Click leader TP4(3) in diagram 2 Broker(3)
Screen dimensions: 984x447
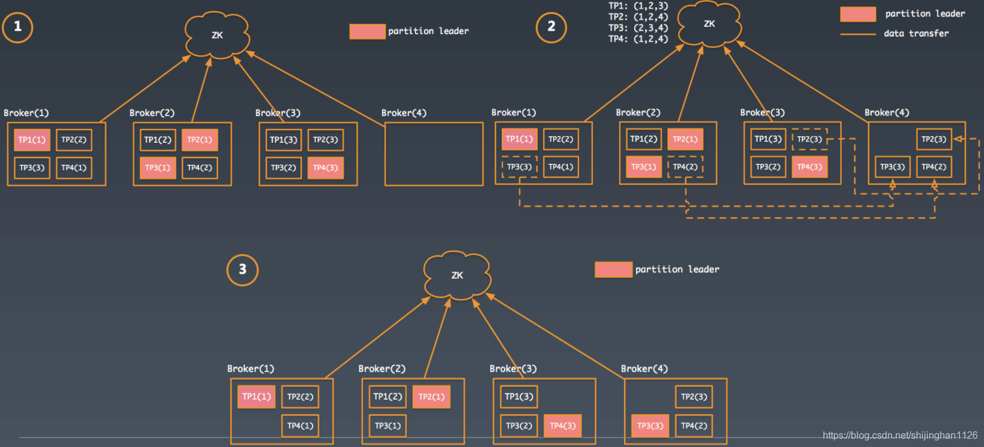[x=810, y=167]
